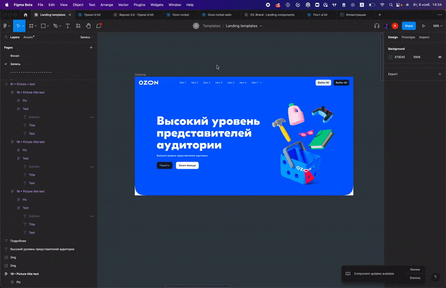Add a new tab with plus
Viewport: 446px width, 288px height.
click(x=380, y=15)
